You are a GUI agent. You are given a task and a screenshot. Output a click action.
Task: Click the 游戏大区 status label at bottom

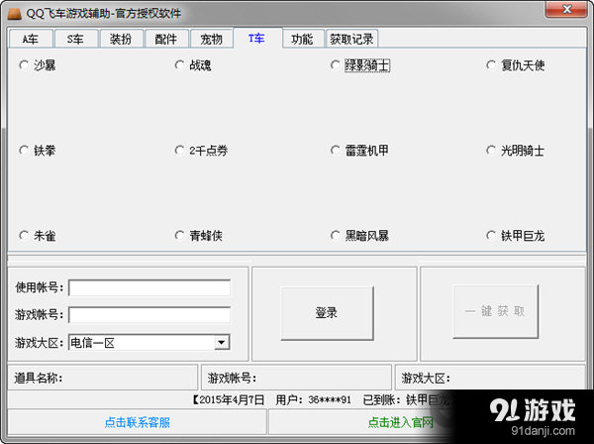pos(426,378)
